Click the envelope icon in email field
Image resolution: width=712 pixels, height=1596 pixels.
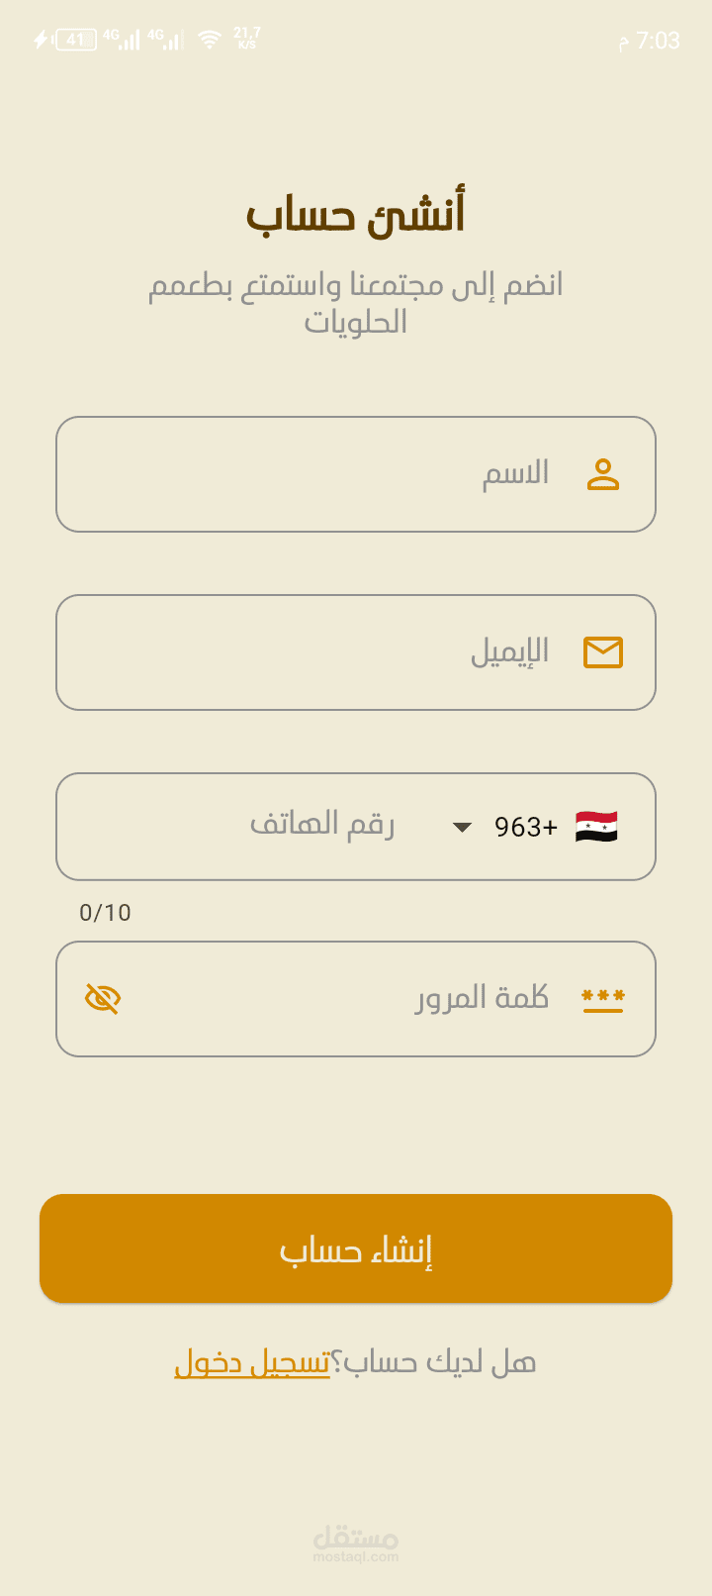[602, 652]
